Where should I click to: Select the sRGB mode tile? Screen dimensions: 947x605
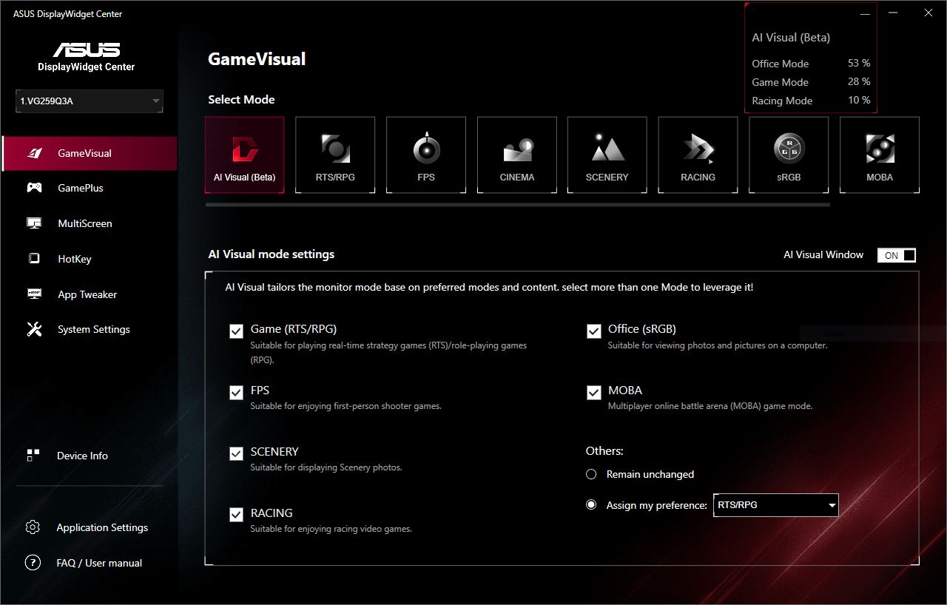pyautogui.click(x=789, y=155)
